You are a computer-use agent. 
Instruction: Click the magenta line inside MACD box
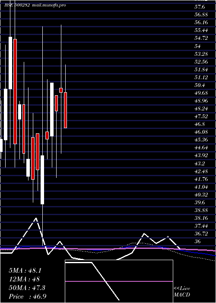119,281
